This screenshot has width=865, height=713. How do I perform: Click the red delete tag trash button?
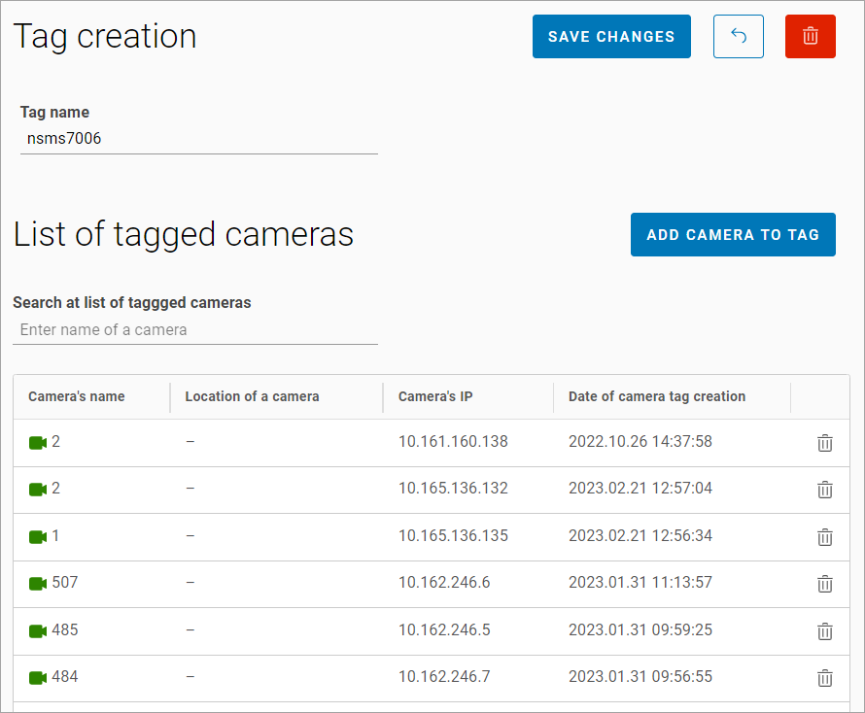[810, 37]
